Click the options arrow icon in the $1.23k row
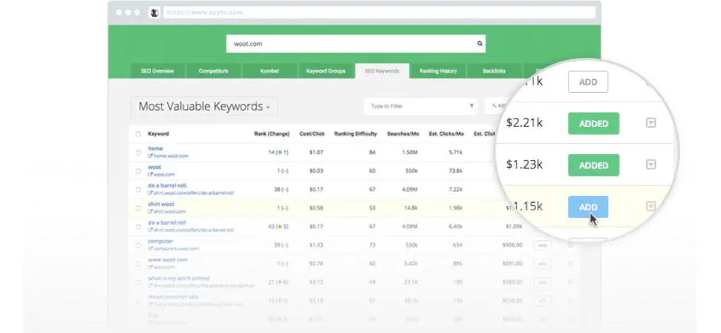Screen dimensions: 721x333 coord(650,164)
